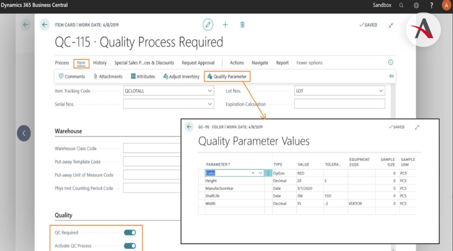Click the Fewer options link
This screenshot has height=251, width=453.
[x=309, y=63]
